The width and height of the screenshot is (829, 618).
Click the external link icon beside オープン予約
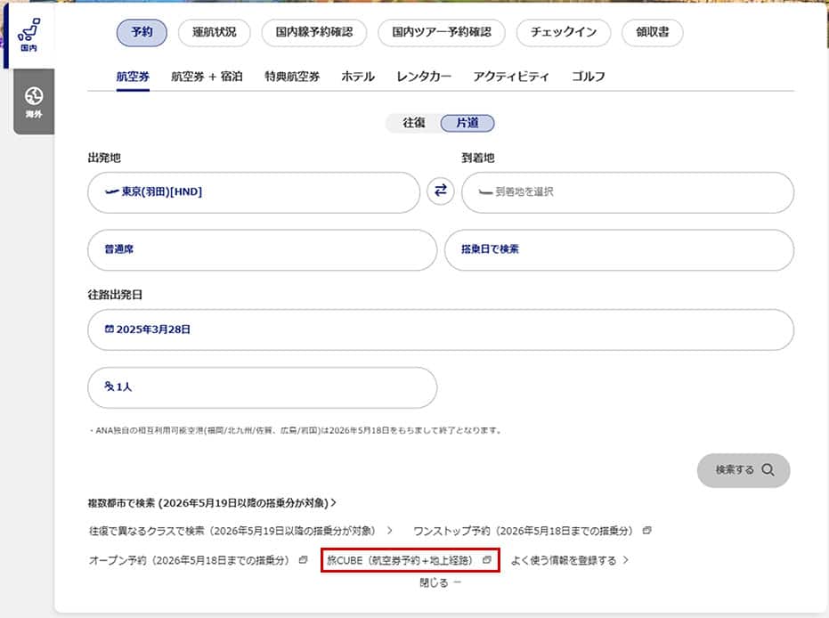point(303,560)
